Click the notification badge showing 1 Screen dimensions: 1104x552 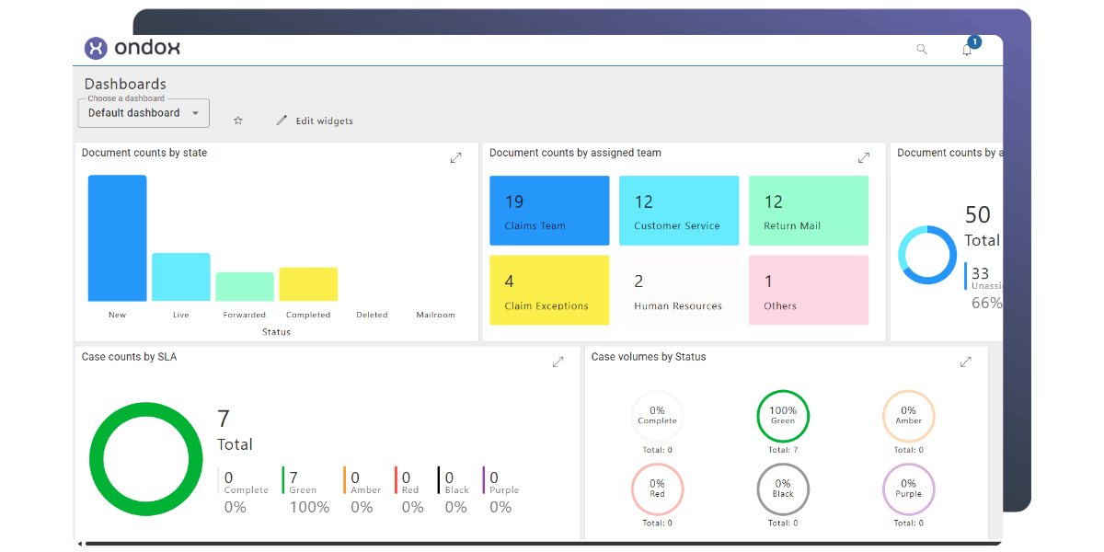974,41
